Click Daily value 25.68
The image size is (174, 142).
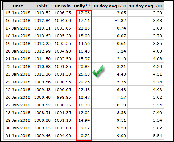point(84,74)
